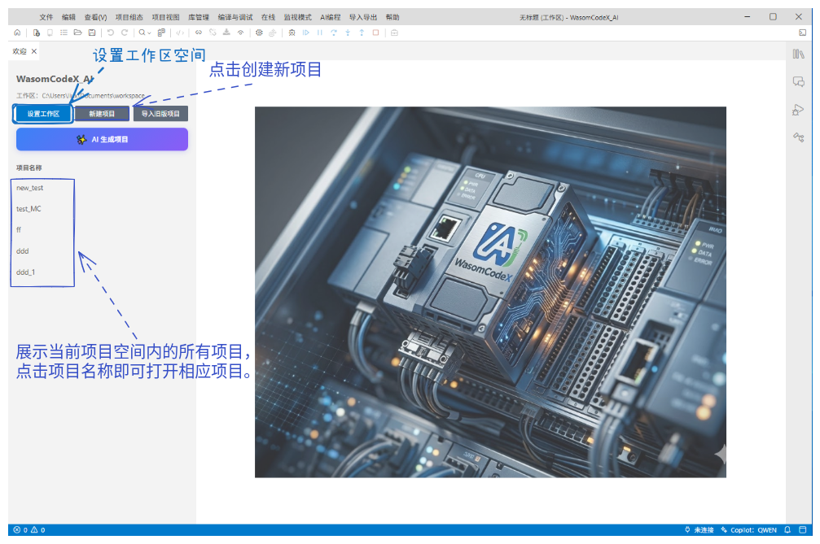The image size is (820, 544).
Task: Open the new_test project
Action: click(30, 188)
